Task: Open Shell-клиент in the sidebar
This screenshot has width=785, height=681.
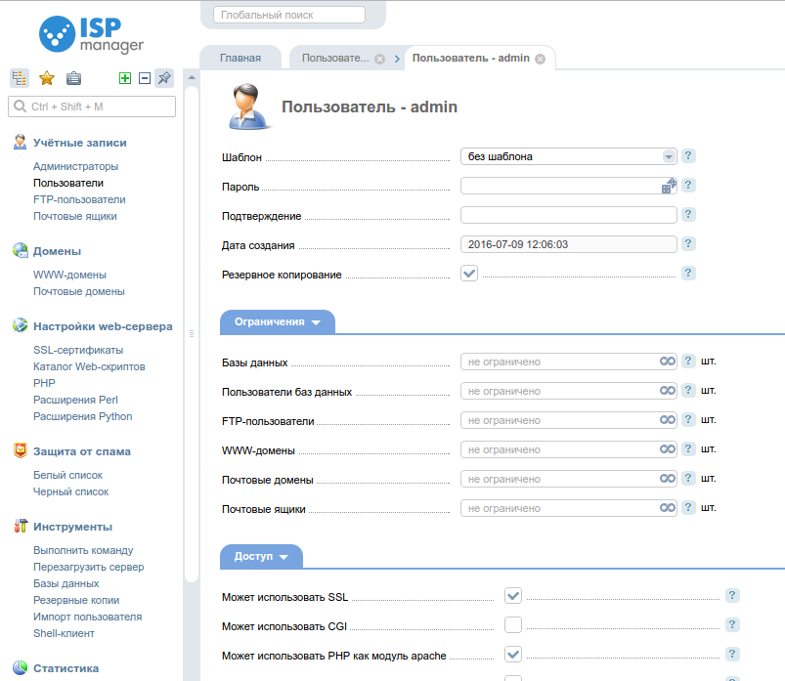Action: pos(64,633)
